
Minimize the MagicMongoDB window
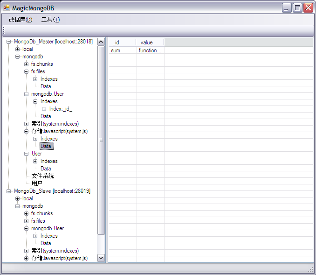286,8
